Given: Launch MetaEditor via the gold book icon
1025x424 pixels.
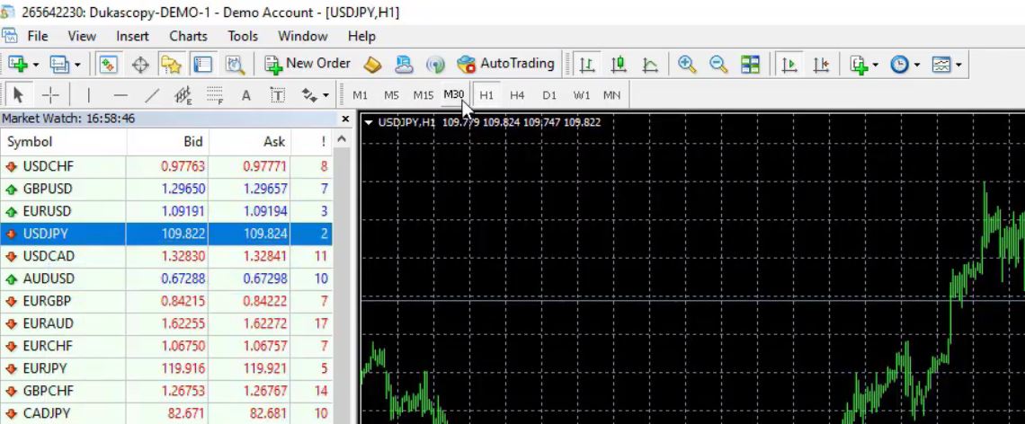Looking at the screenshot, I should tap(372, 64).
